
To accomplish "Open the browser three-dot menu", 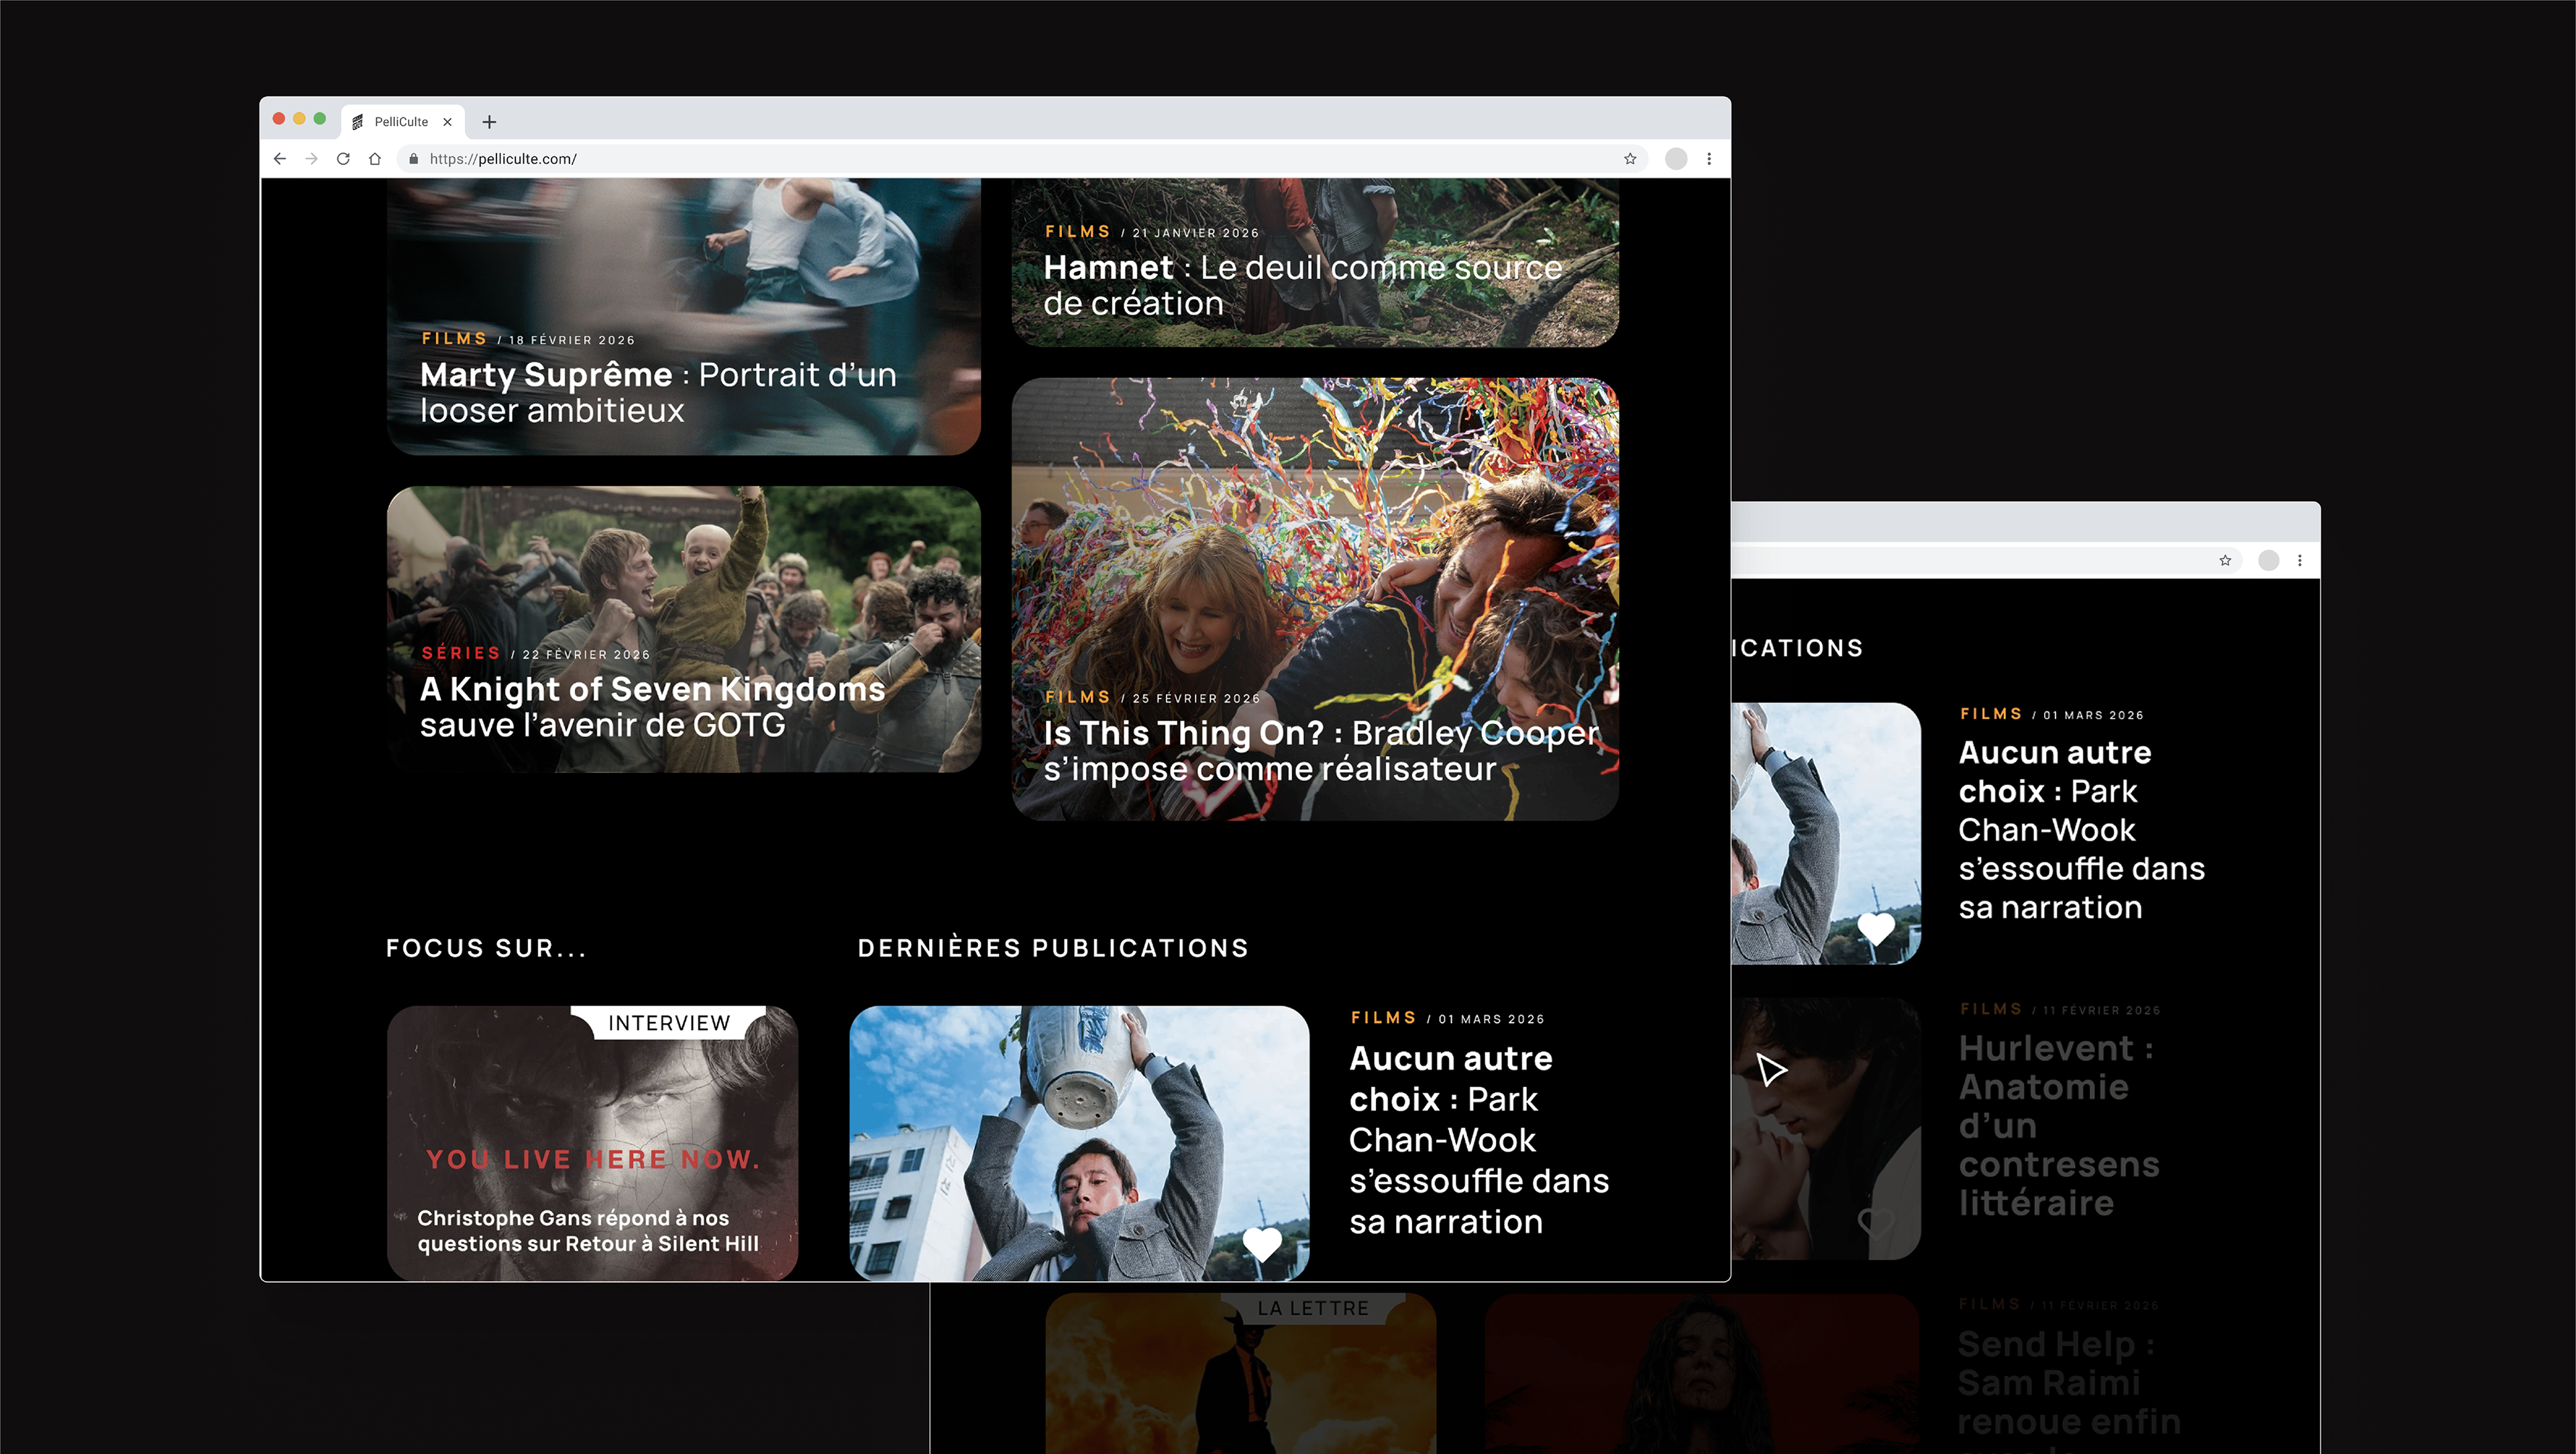I will pyautogui.click(x=1709, y=159).
